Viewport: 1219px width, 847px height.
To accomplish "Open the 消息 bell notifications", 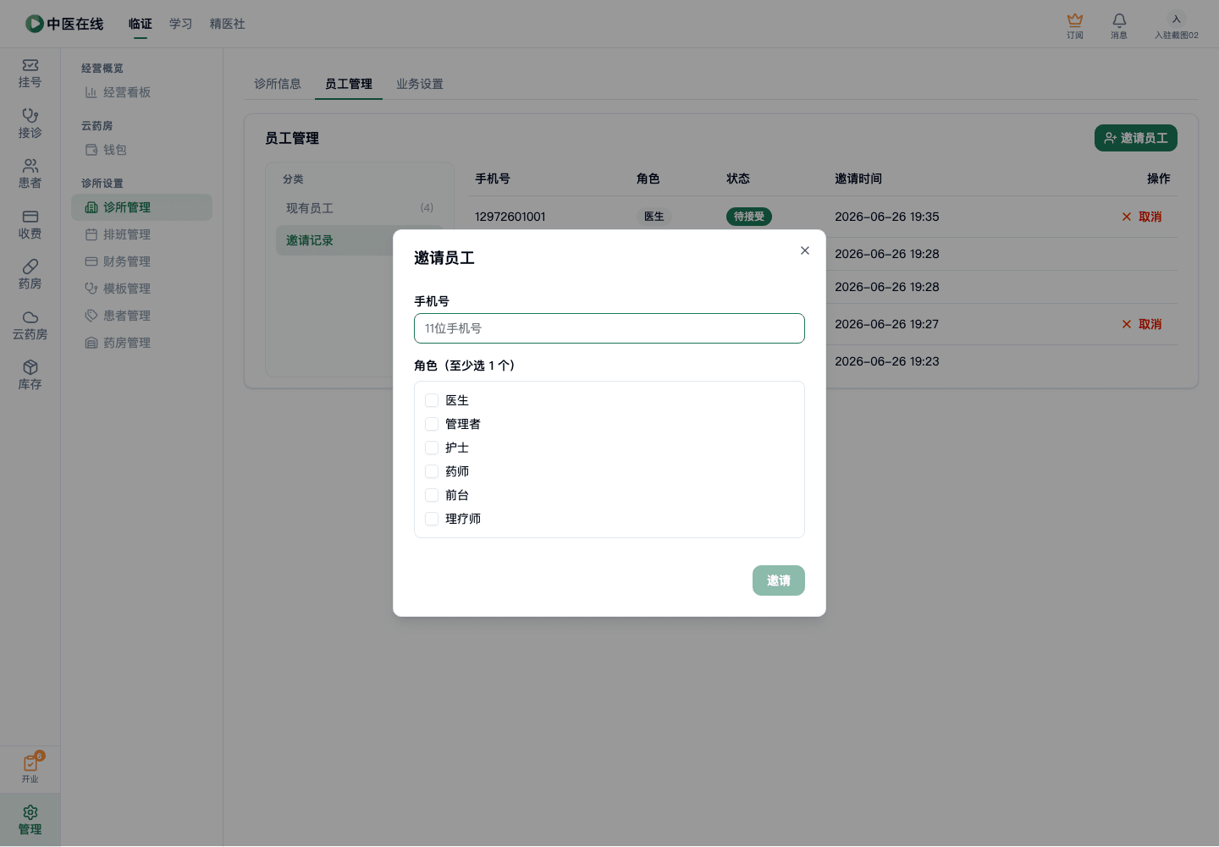I will (1119, 25).
